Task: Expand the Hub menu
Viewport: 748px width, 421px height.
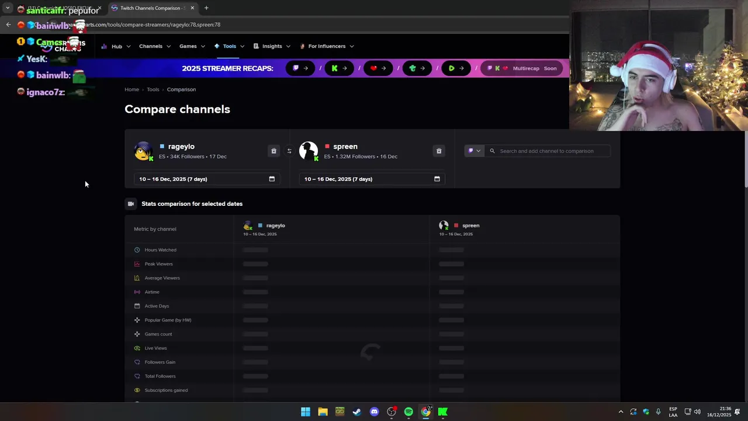Action: pyautogui.click(x=116, y=46)
